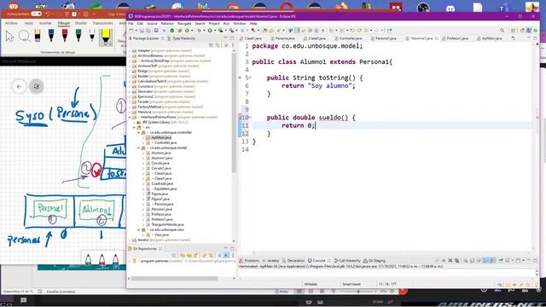This screenshot has height=307, width=546.
Task: Choose the cursor select tool in PowerPoint
Action: coord(9,36)
